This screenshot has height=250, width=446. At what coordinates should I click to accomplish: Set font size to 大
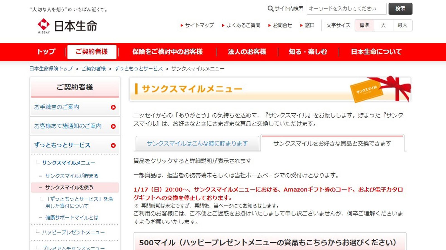383,25
